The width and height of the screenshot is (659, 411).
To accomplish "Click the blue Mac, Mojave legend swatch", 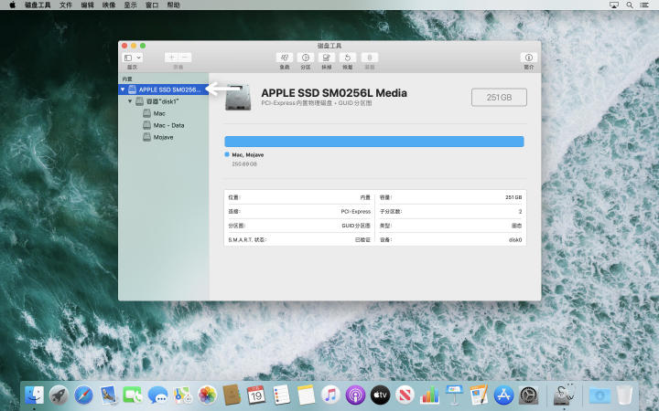I will tap(227, 154).
